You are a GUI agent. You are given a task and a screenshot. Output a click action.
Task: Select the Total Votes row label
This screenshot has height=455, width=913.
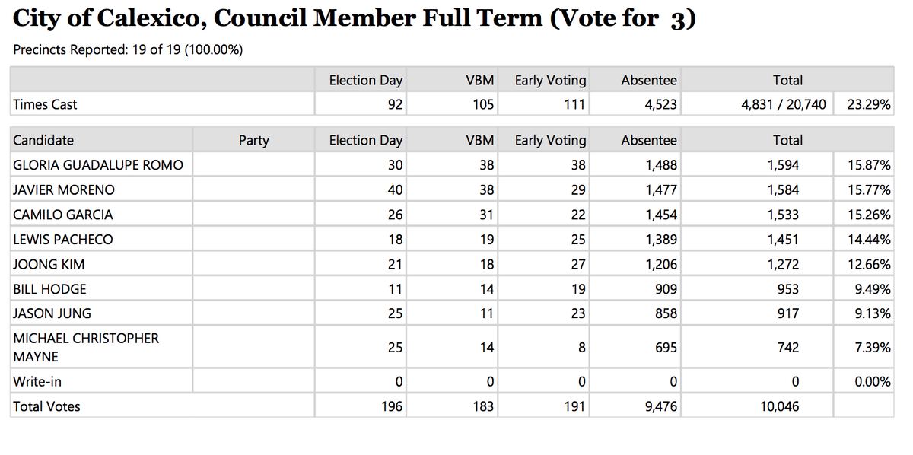pyautogui.click(x=46, y=406)
